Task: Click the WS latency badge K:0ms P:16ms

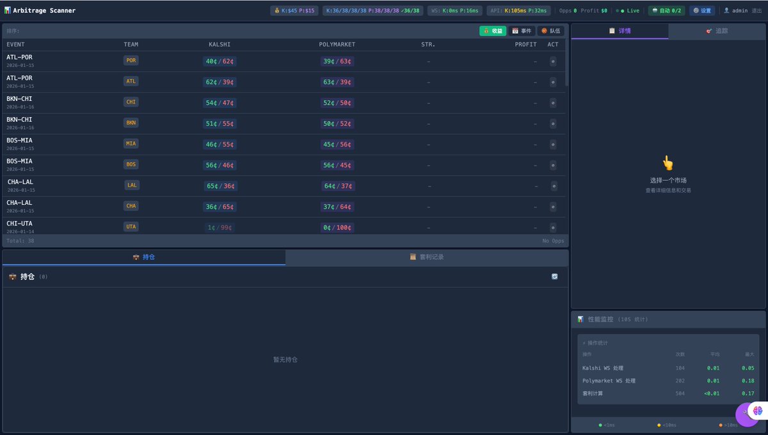Action: tap(454, 10)
